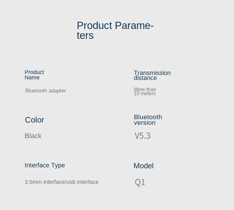
Task: Click the word 'Type' in Interface Type
Action: (x=58, y=165)
